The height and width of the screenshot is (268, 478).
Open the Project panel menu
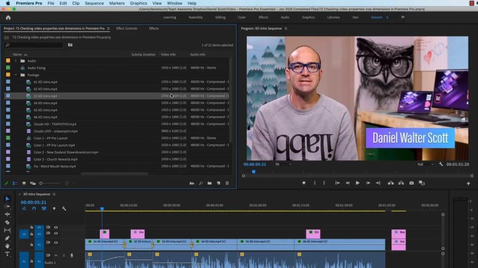point(108,29)
